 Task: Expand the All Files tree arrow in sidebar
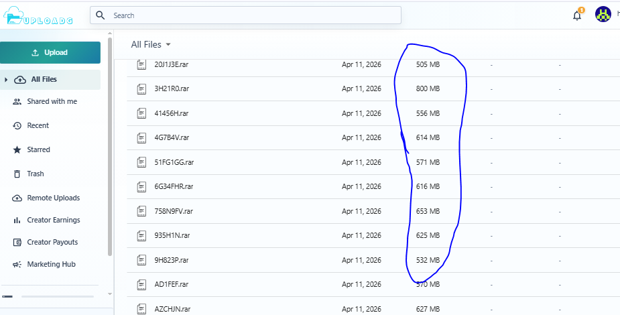(7, 80)
